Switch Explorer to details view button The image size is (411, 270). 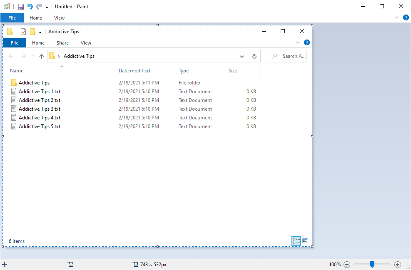point(296,241)
